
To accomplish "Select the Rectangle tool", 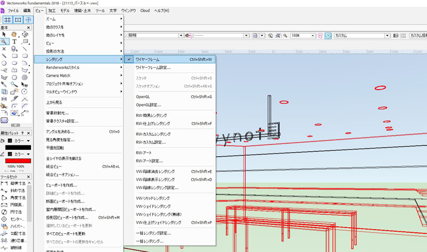I will tap(14, 56).
